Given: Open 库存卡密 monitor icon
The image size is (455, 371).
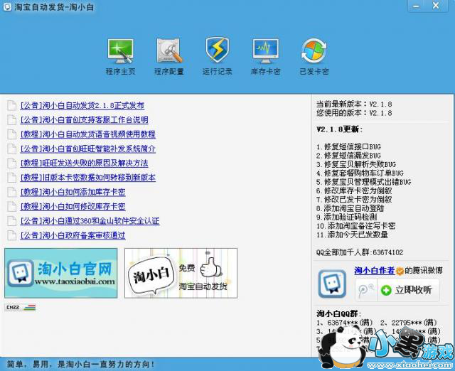Looking at the screenshot, I should coord(265,51).
